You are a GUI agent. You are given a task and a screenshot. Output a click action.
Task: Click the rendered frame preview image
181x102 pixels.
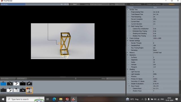click(x=63, y=41)
